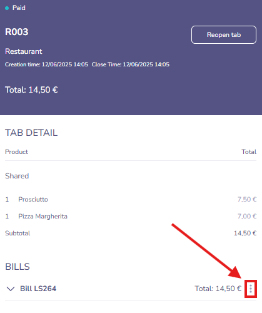Image resolution: width=262 pixels, height=313 pixels.
Task: Select the Prosciutto product row
Action: point(131,199)
